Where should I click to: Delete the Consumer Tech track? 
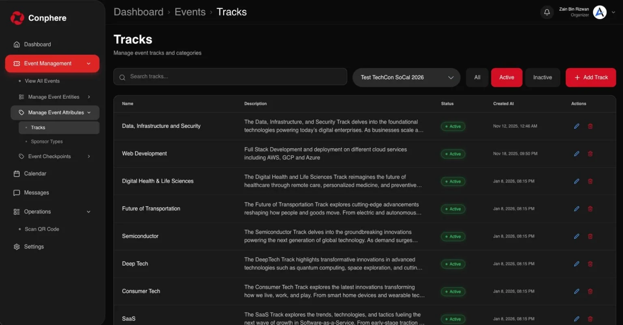590,291
